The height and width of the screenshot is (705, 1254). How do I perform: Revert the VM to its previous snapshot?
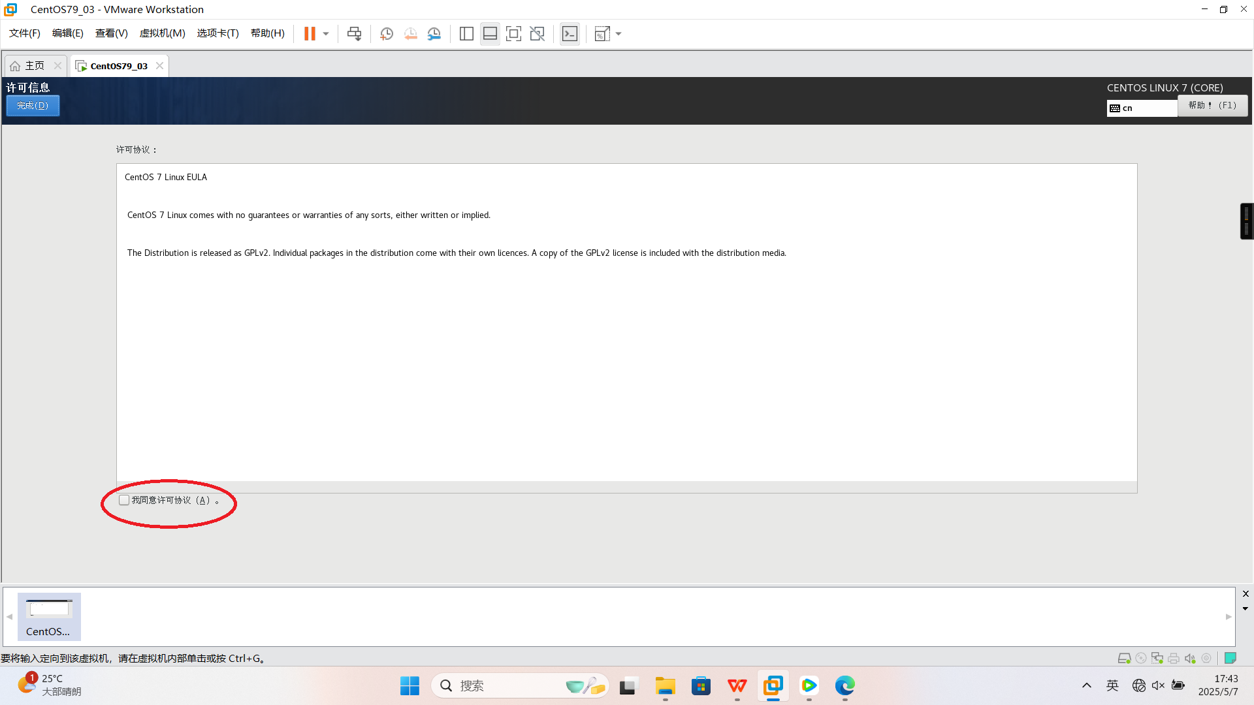click(411, 34)
